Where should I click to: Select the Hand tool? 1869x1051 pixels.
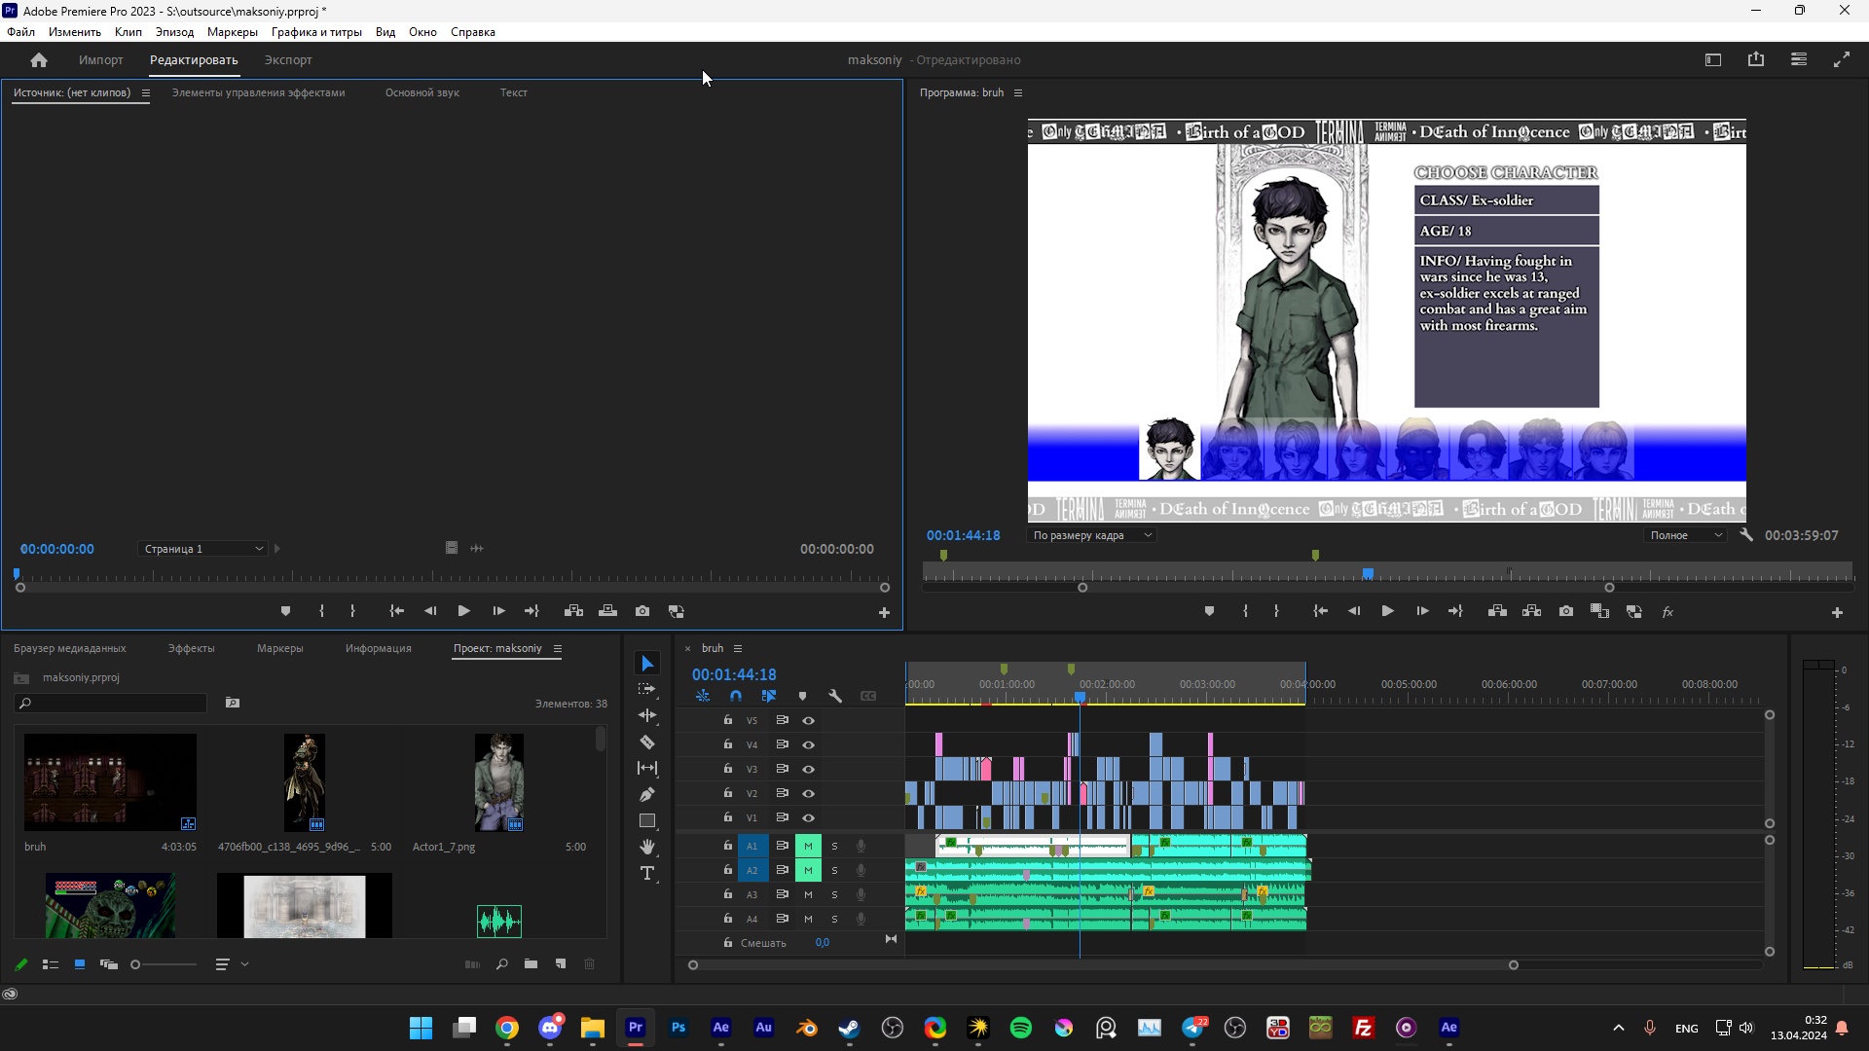(647, 847)
